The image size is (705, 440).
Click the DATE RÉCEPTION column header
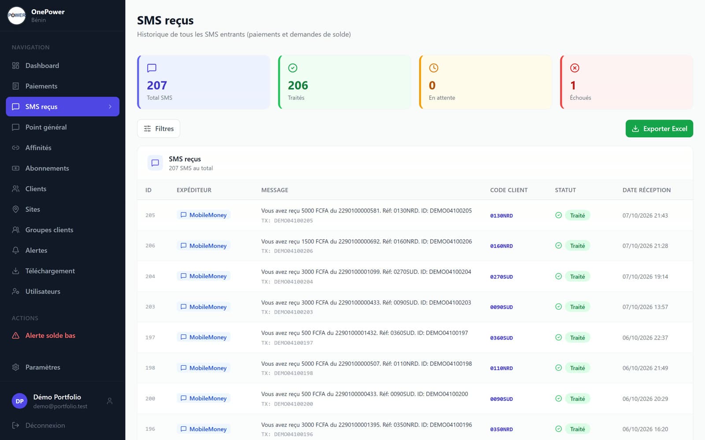[x=646, y=190]
